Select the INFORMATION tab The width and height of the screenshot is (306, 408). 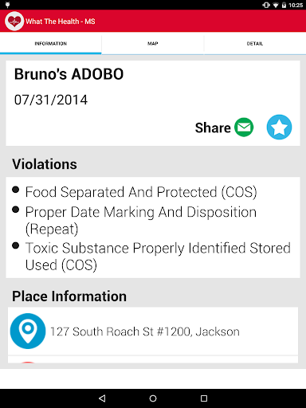click(x=51, y=44)
